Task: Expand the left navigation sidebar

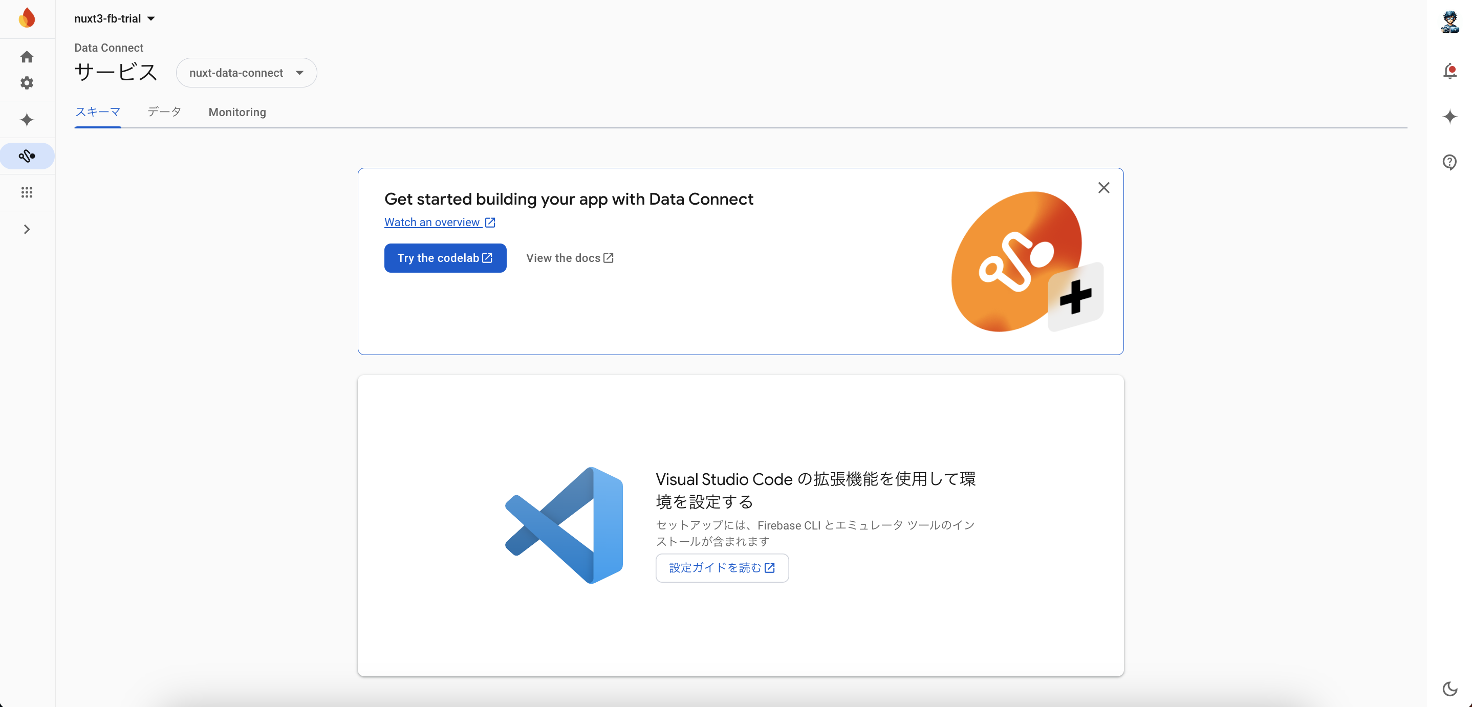Action: [26, 229]
